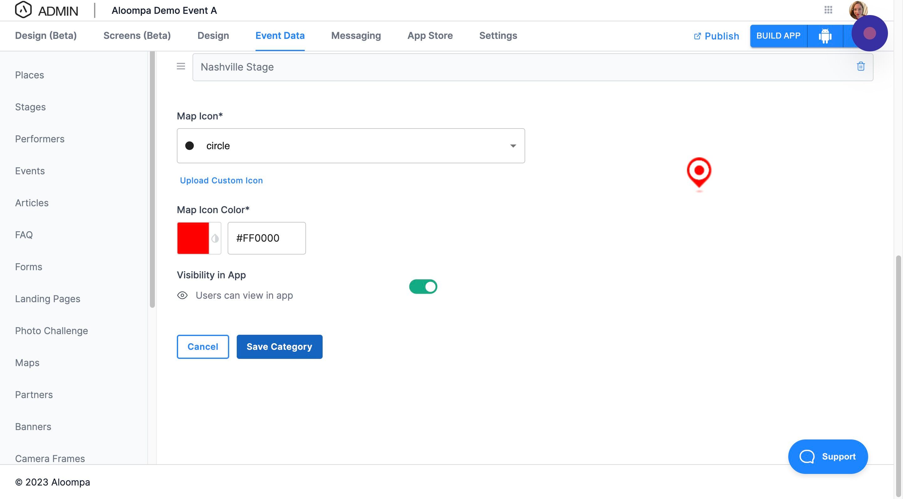Open the Settings tab

[498, 35]
